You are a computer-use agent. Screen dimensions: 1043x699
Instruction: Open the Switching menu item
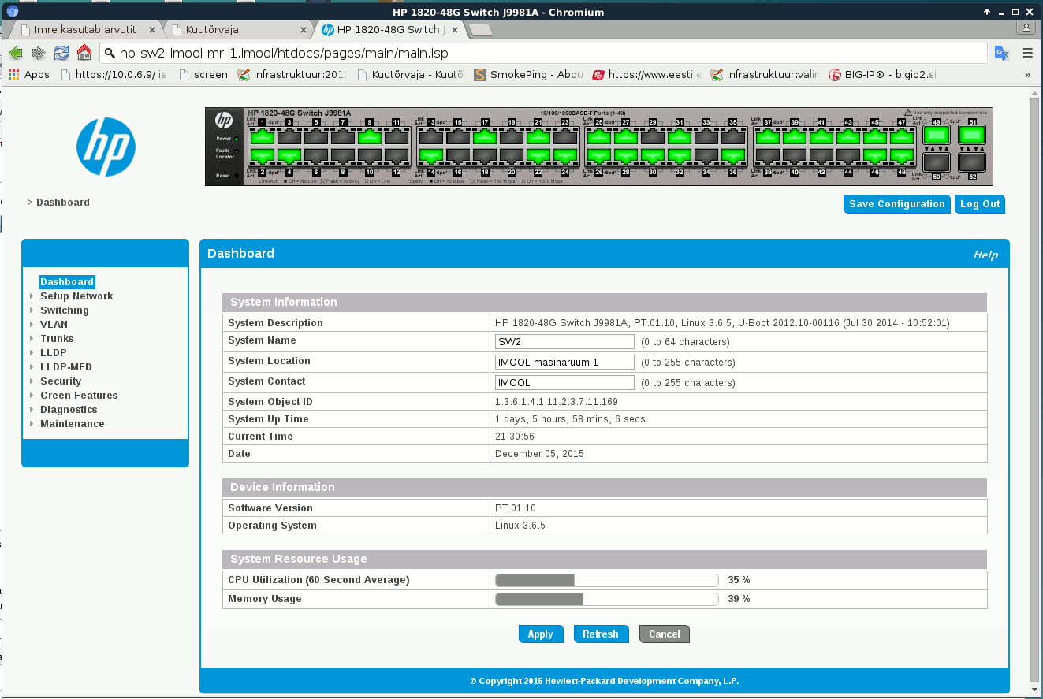coord(65,310)
